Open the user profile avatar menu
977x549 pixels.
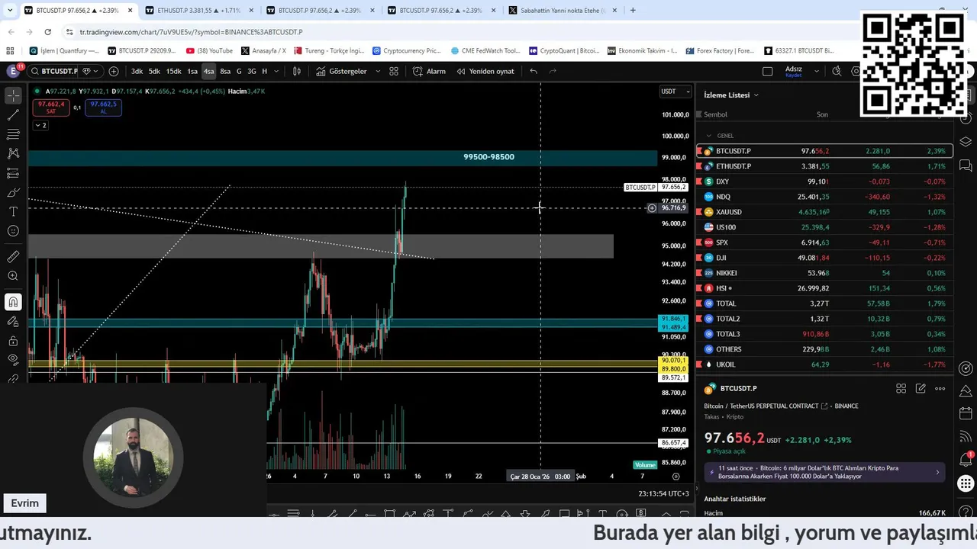coord(13,71)
